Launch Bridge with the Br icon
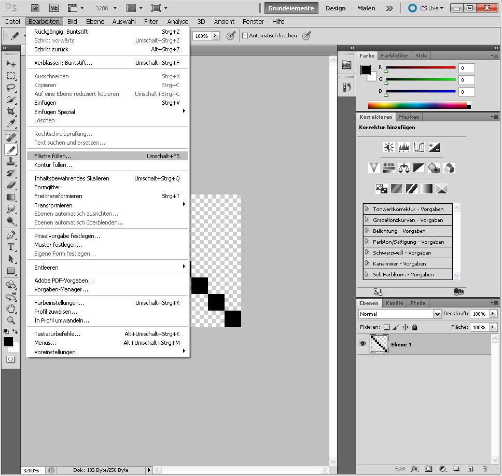Image resolution: width=502 pixels, height=476 pixels. pyautogui.click(x=35, y=8)
